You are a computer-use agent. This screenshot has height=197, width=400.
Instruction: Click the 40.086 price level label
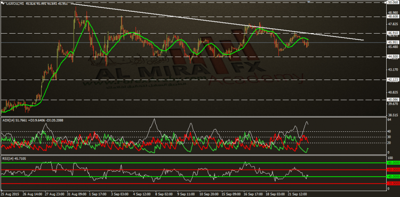(x=393, y=100)
